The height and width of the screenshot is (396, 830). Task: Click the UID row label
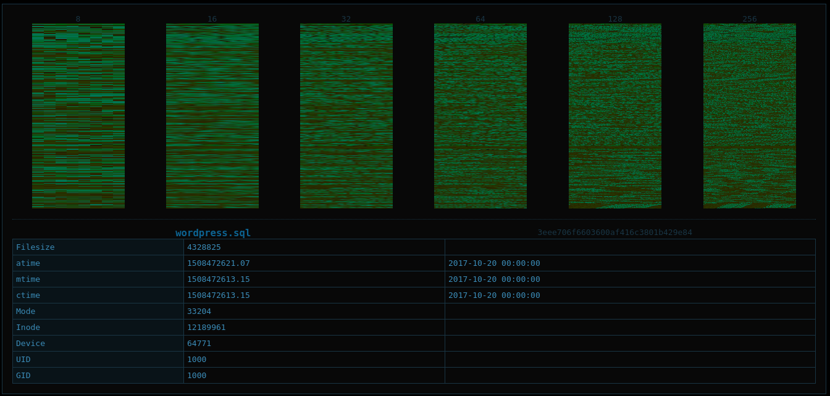point(23,360)
